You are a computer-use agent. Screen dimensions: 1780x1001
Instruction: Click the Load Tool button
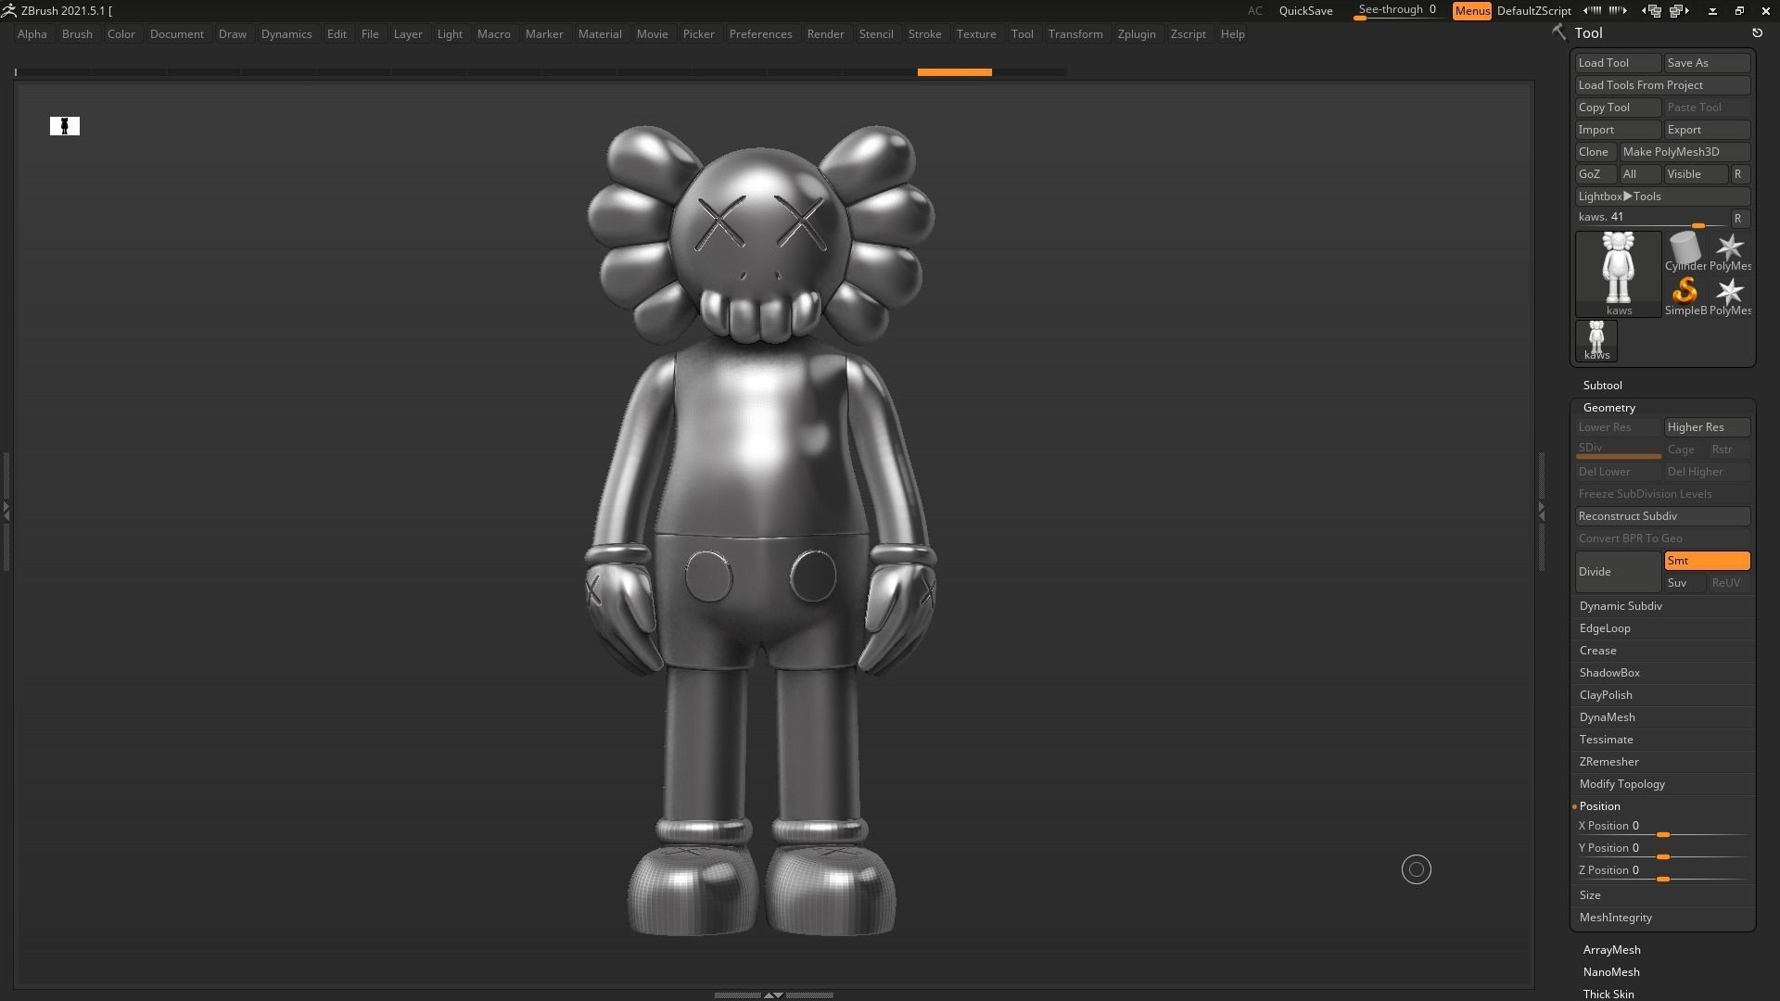(1618, 63)
